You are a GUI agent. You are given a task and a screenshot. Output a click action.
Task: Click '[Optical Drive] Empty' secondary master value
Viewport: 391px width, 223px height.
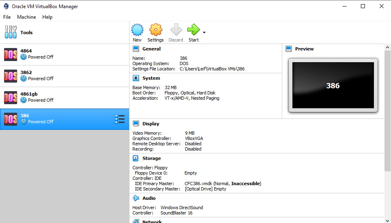tap(205, 189)
